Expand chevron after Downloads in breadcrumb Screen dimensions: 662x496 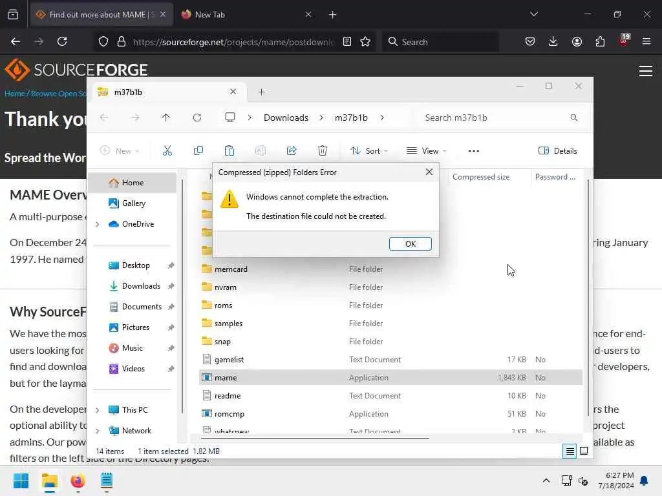[321, 118]
